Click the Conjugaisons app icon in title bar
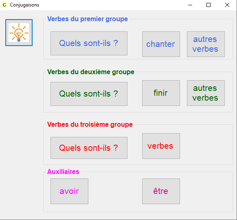237x220 pixels. (x=4, y=5)
